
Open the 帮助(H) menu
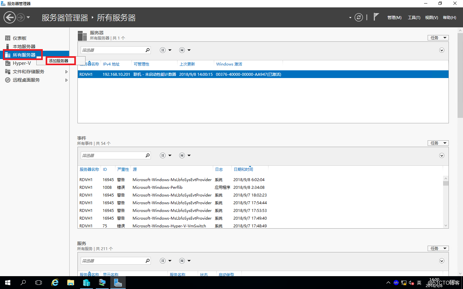point(449,18)
